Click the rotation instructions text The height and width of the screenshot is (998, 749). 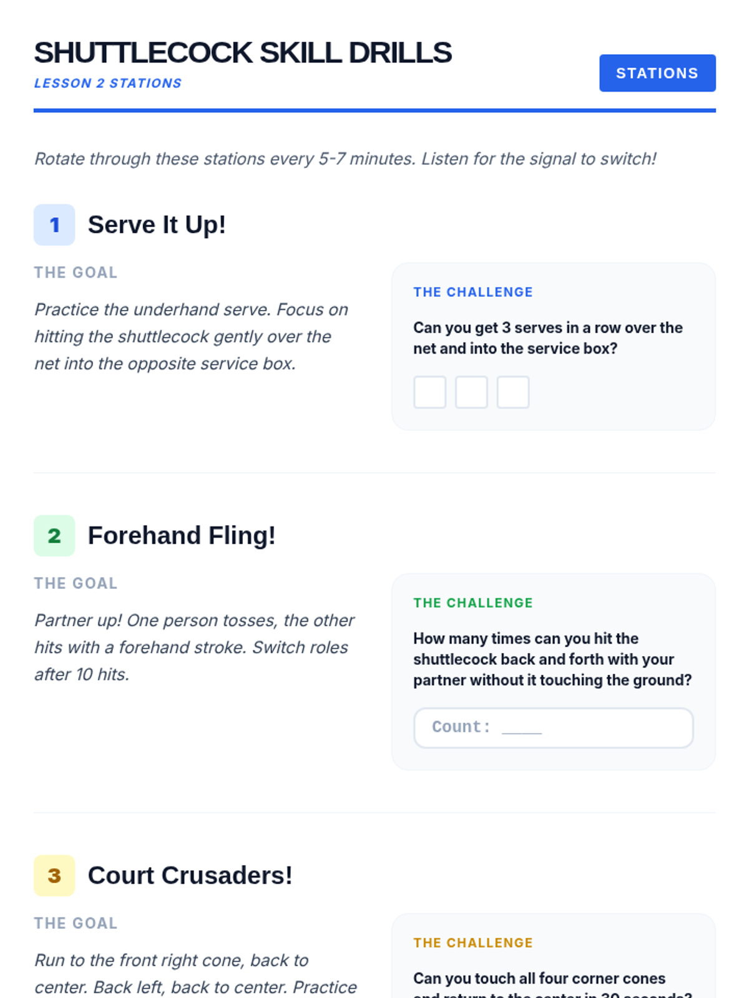coord(345,158)
